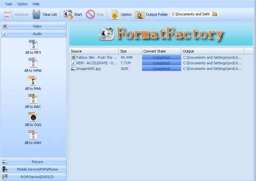The width and height of the screenshot is (257, 181).
Task: Click the Completed bar of REM - ACCELERATE row
Action: 162,63
